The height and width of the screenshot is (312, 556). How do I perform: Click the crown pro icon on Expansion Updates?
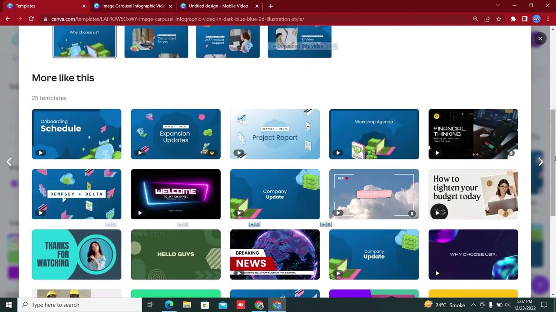[212, 153]
